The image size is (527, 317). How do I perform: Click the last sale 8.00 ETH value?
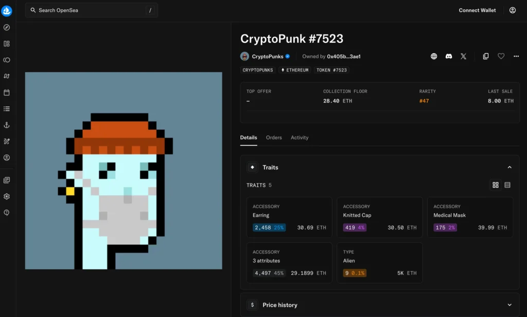[500, 101]
